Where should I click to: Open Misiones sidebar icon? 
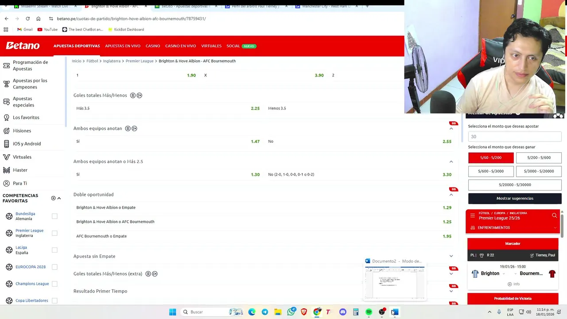(x=7, y=131)
